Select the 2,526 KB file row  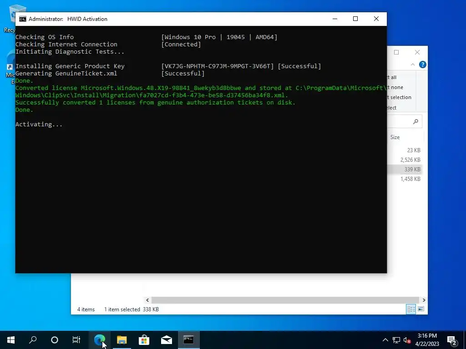[405, 160]
